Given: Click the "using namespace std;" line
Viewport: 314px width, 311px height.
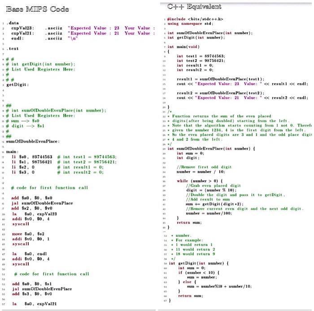Looking at the screenshot, I should point(190,24).
